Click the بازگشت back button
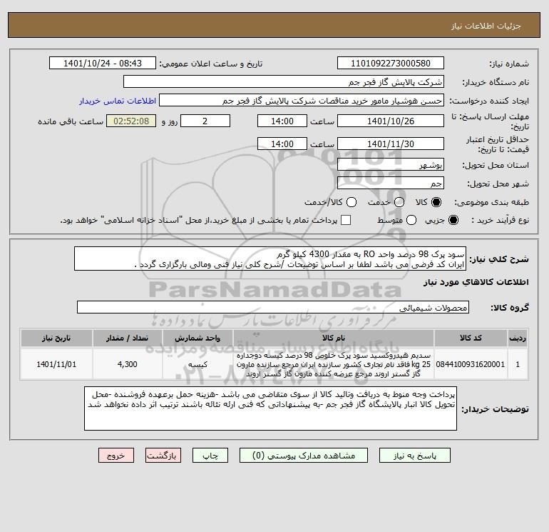The width and height of the screenshot is (549, 532). point(163,456)
